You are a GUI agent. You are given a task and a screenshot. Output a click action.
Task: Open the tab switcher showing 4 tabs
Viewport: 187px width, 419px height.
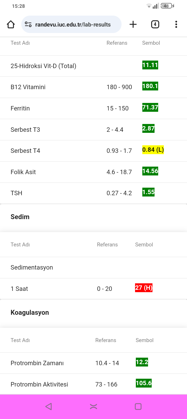pos(155,24)
